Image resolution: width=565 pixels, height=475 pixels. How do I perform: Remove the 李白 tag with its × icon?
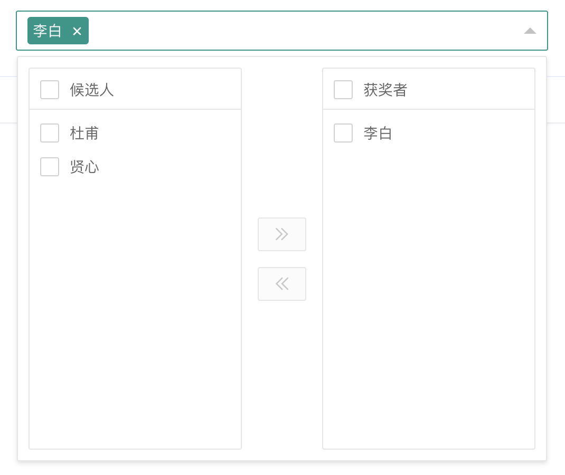(77, 31)
